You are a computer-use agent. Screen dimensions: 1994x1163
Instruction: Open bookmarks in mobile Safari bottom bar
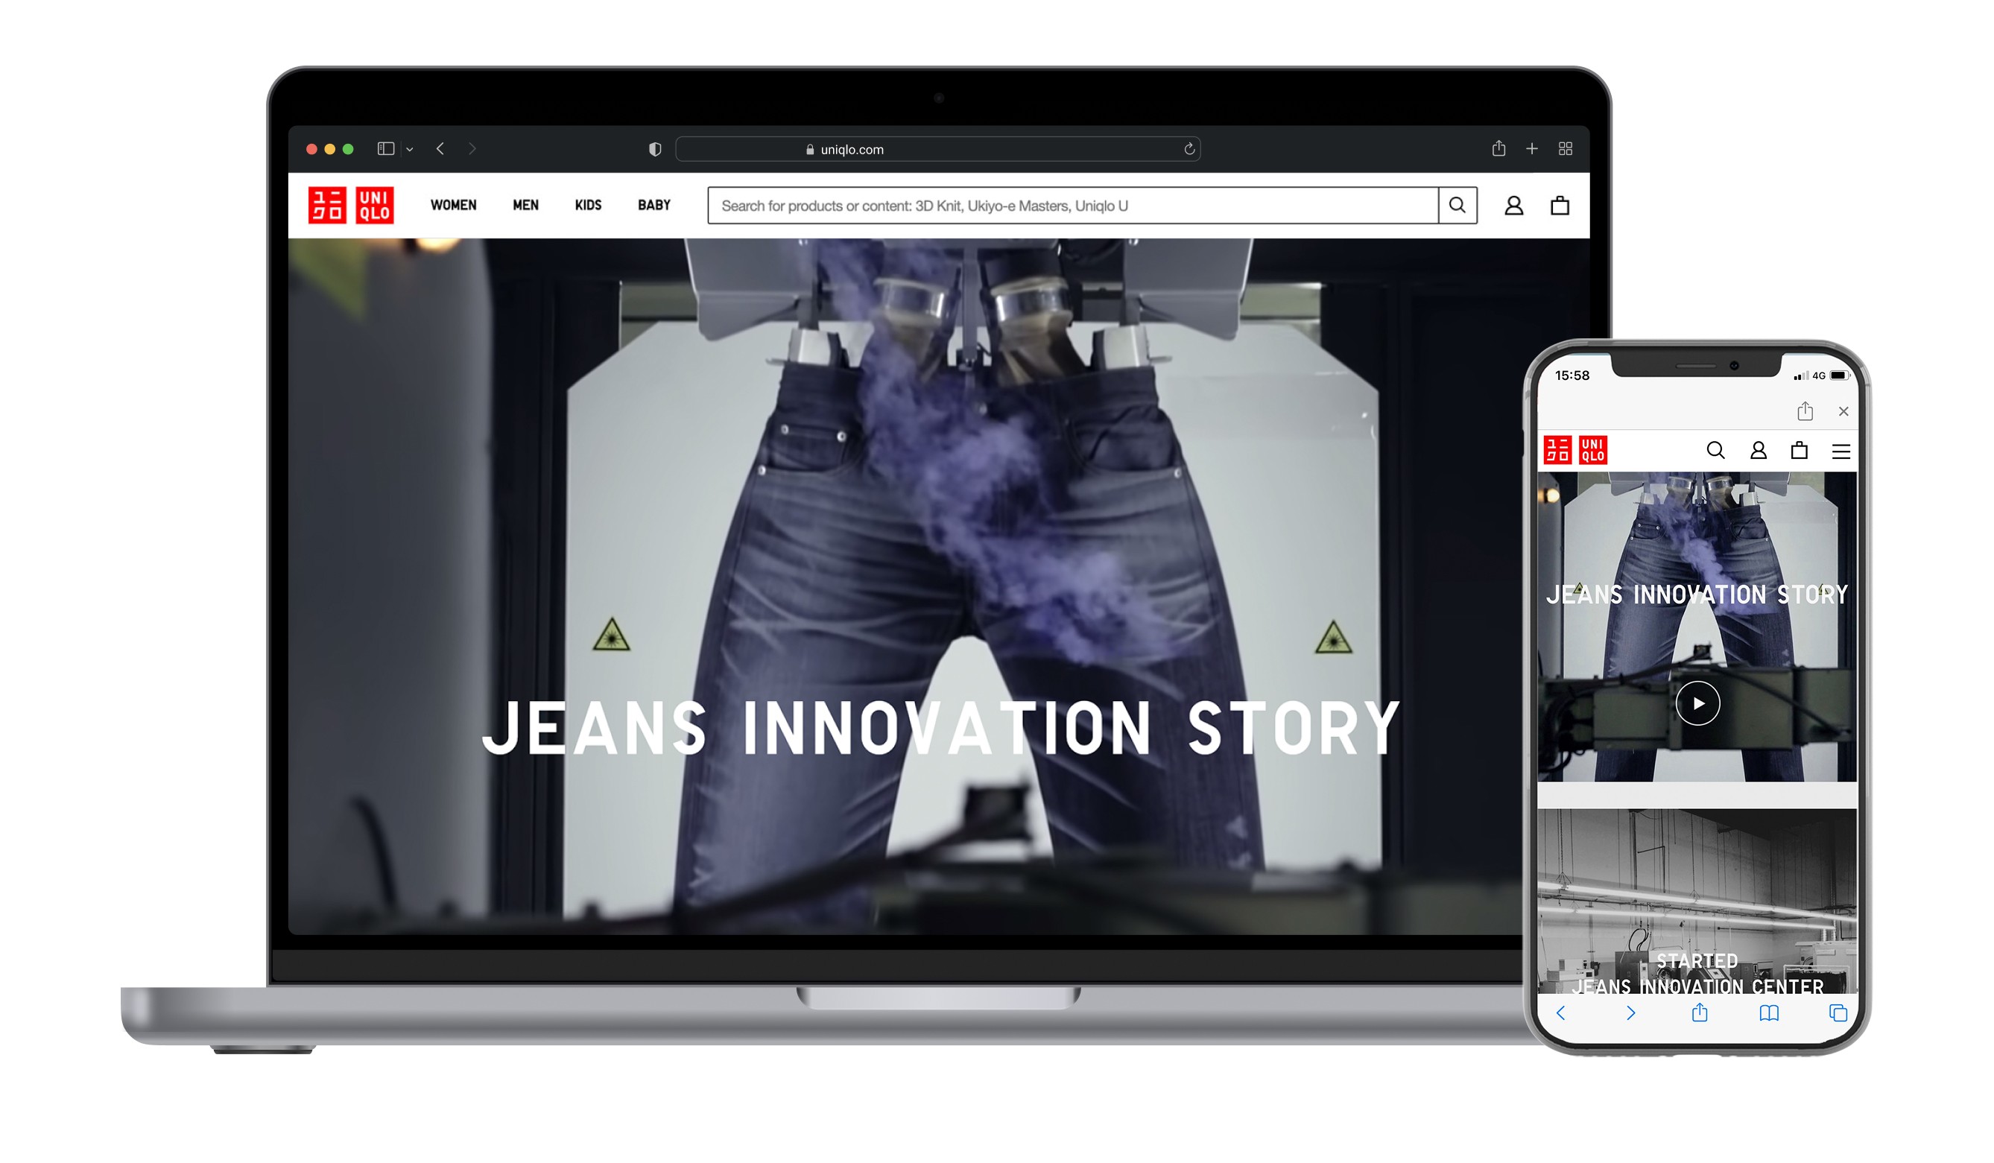[x=1768, y=1013]
